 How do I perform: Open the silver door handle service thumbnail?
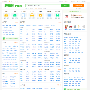coord(83,27)
